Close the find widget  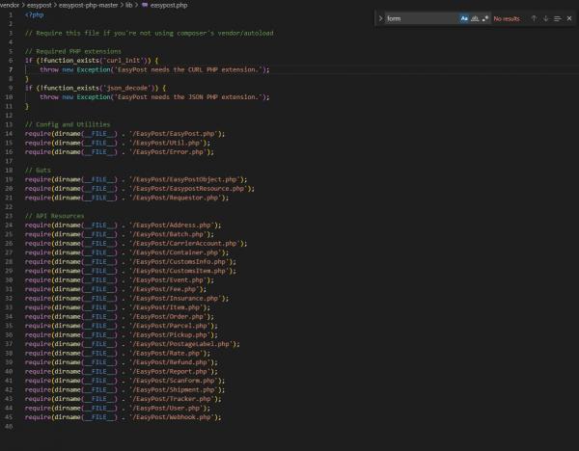[569, 18]
